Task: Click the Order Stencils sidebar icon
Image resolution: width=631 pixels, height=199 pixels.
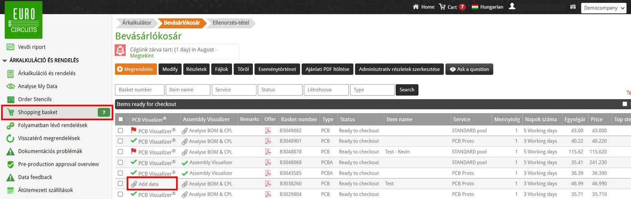Action: pos(10,99)
